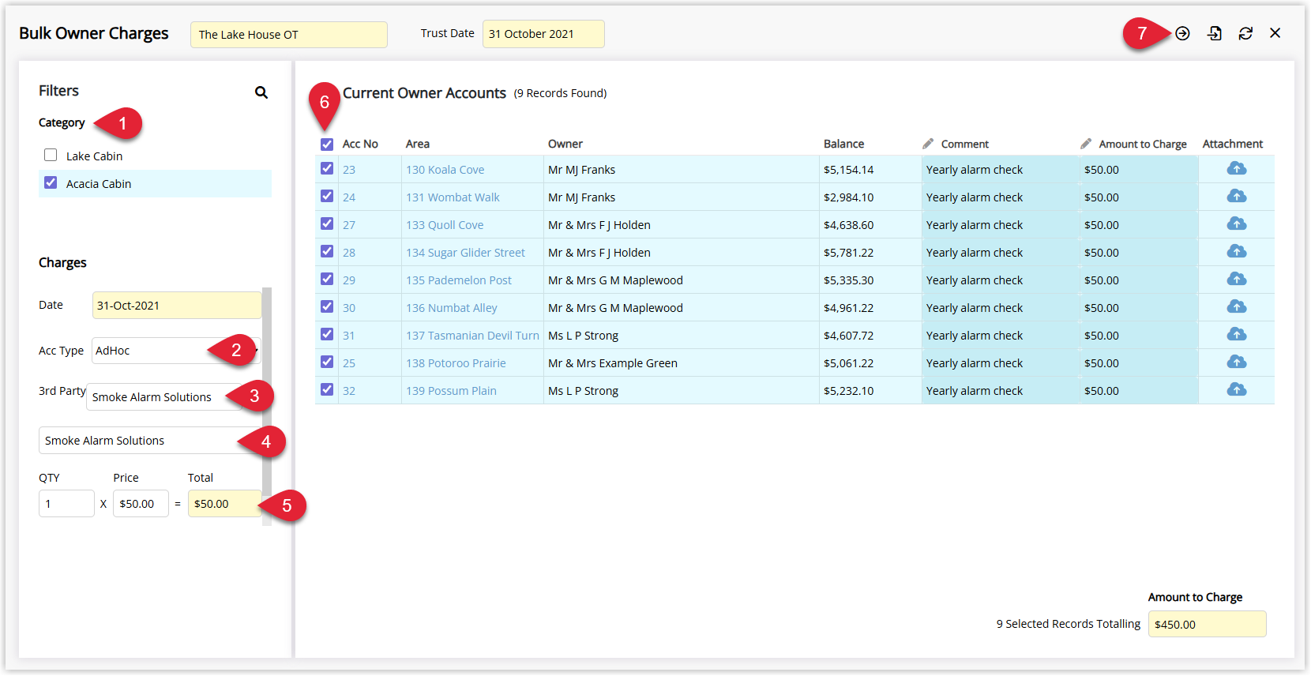Uncheck account 23 row checkbox
Image resolution: width=1311 pixels, height=676 pixels.
point(327,168)
